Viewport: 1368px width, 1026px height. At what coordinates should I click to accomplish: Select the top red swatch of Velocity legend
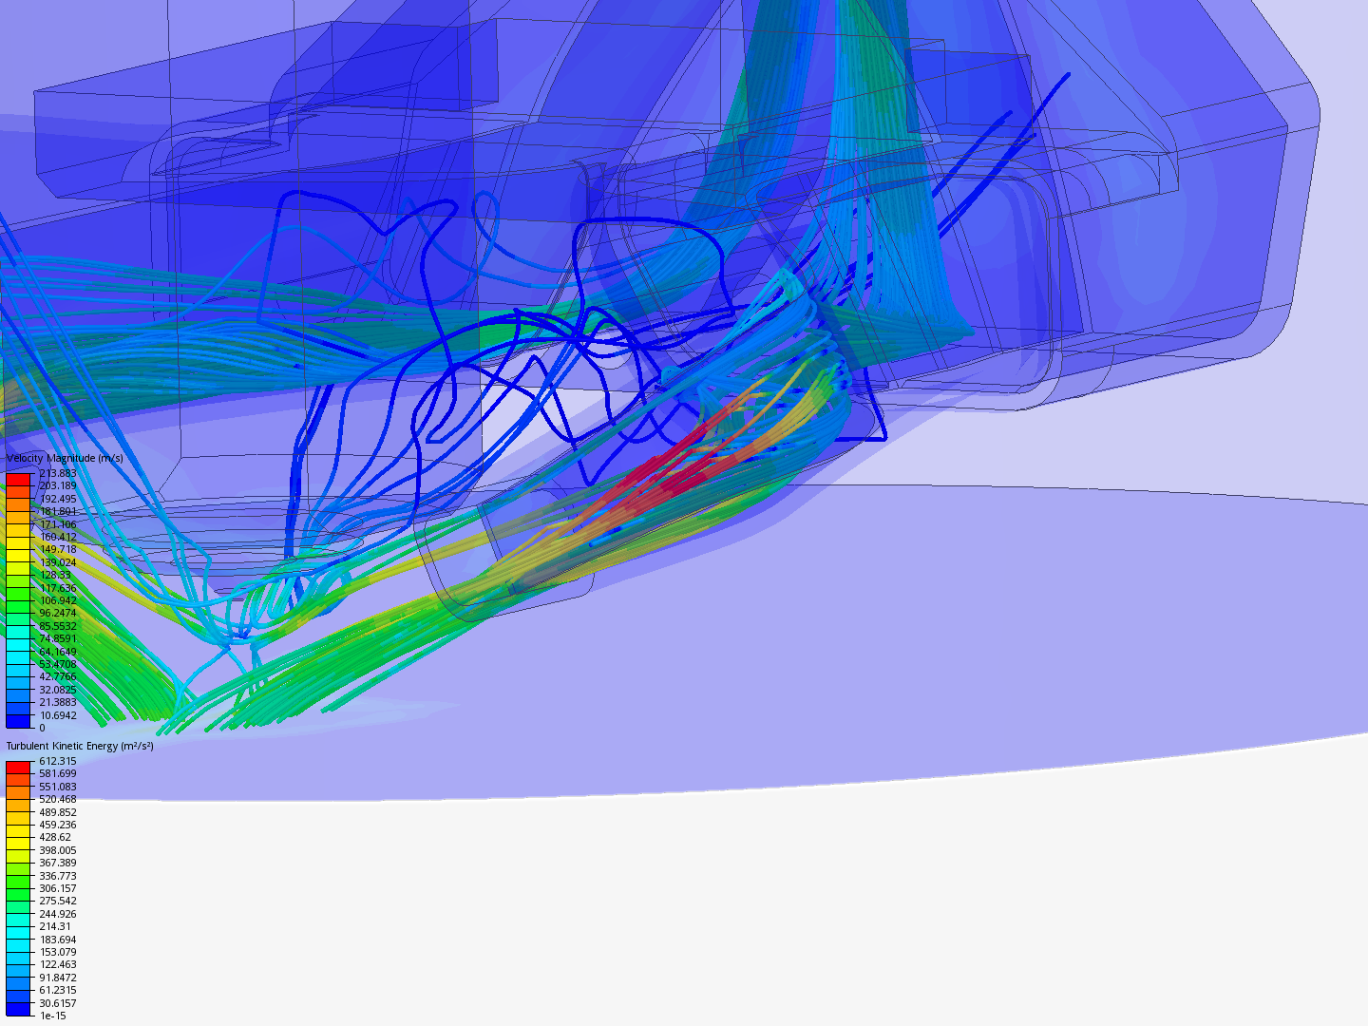(x=18, y=480)
